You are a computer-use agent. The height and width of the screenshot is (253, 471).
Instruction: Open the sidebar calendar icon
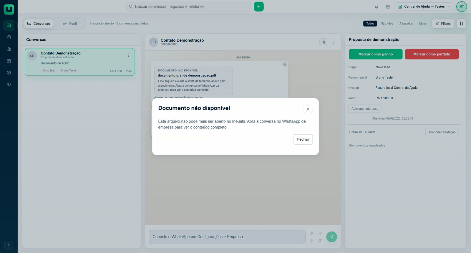(9, 61)
